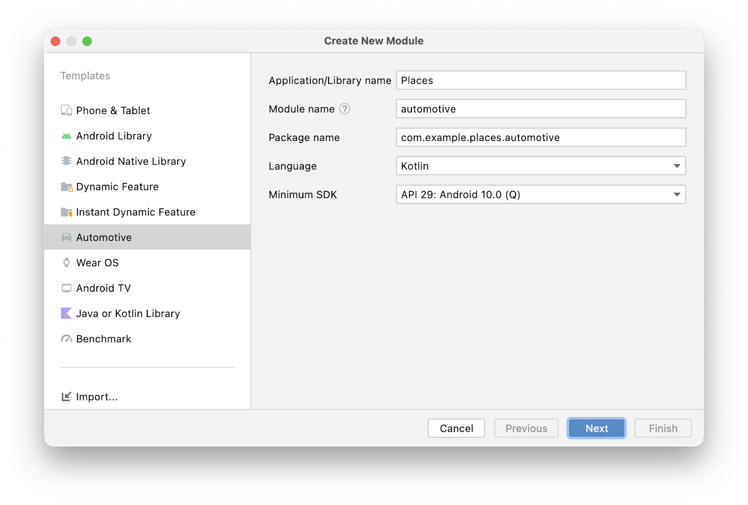Click the Wear OS watch icon

click(x=66, y=263)
